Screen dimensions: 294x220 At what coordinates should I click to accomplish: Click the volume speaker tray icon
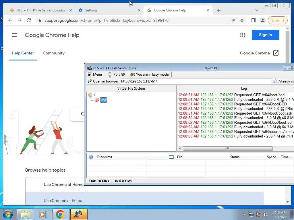[x=265, y=215]
